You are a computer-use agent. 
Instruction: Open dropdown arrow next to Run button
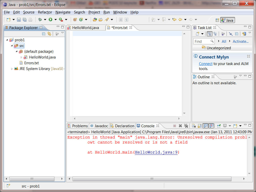[x=55, y=20]
